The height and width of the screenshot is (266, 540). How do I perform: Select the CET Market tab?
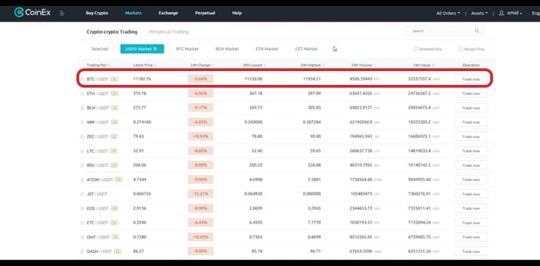point(306,49)
